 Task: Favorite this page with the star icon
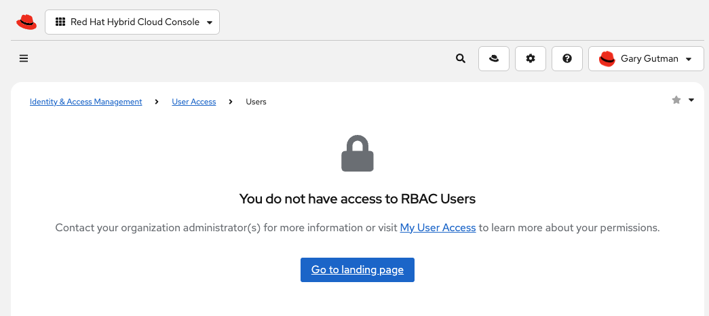676,100
